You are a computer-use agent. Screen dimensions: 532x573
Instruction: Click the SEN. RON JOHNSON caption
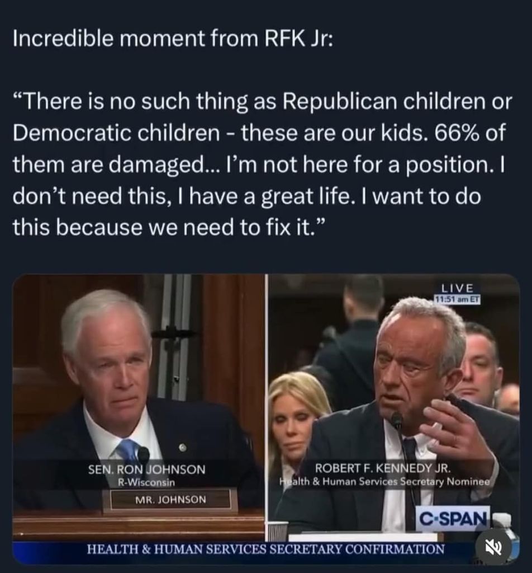coord(146,469)
